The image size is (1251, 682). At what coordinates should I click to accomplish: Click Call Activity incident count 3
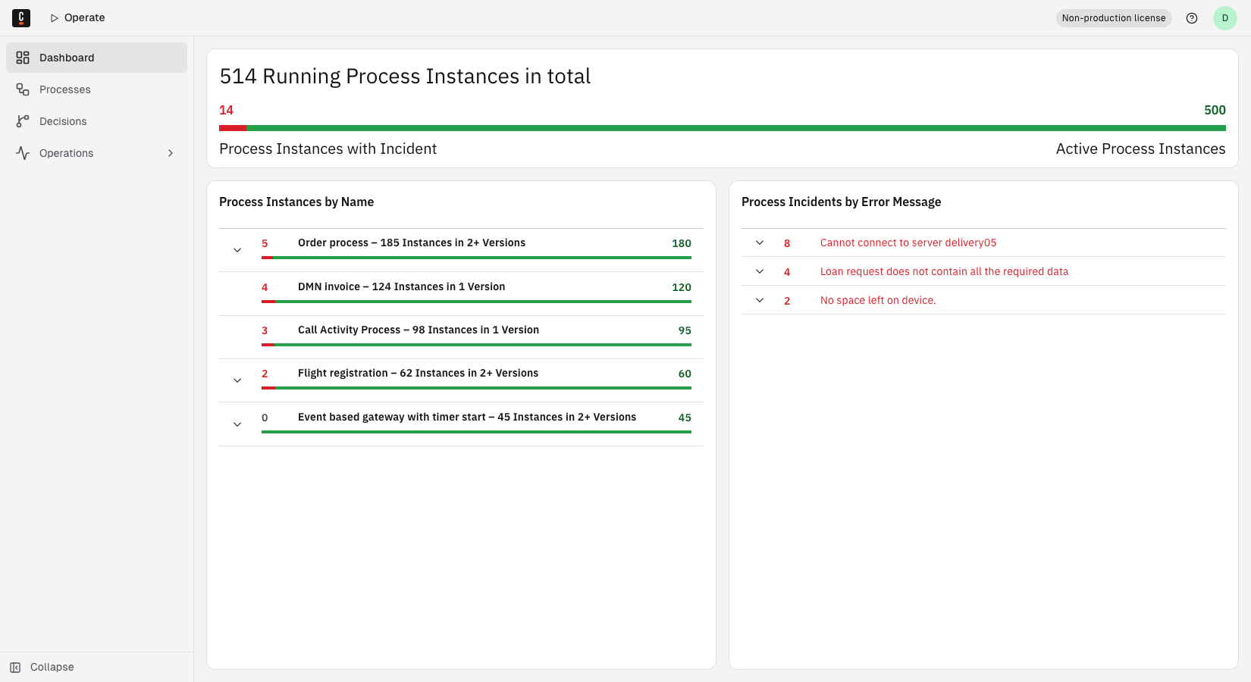(x=265, y=330)
